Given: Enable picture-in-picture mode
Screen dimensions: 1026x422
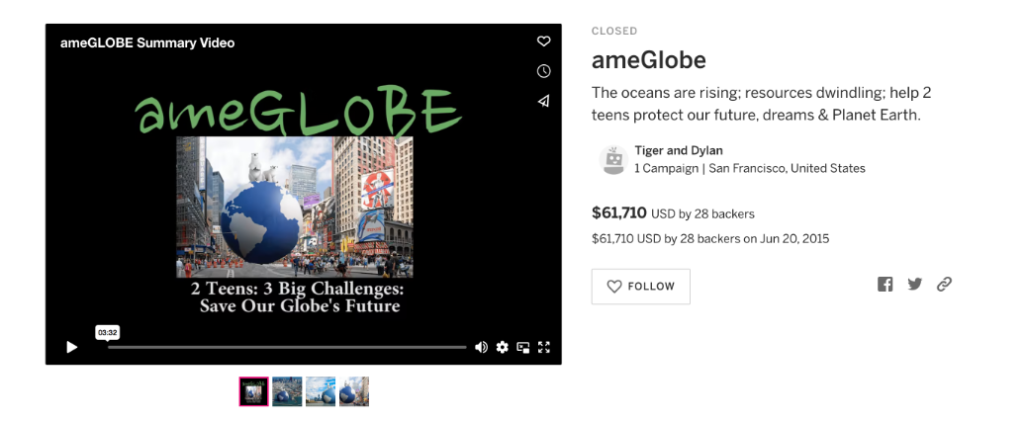Looking at the screenshot, I should [x=523, y=347].
